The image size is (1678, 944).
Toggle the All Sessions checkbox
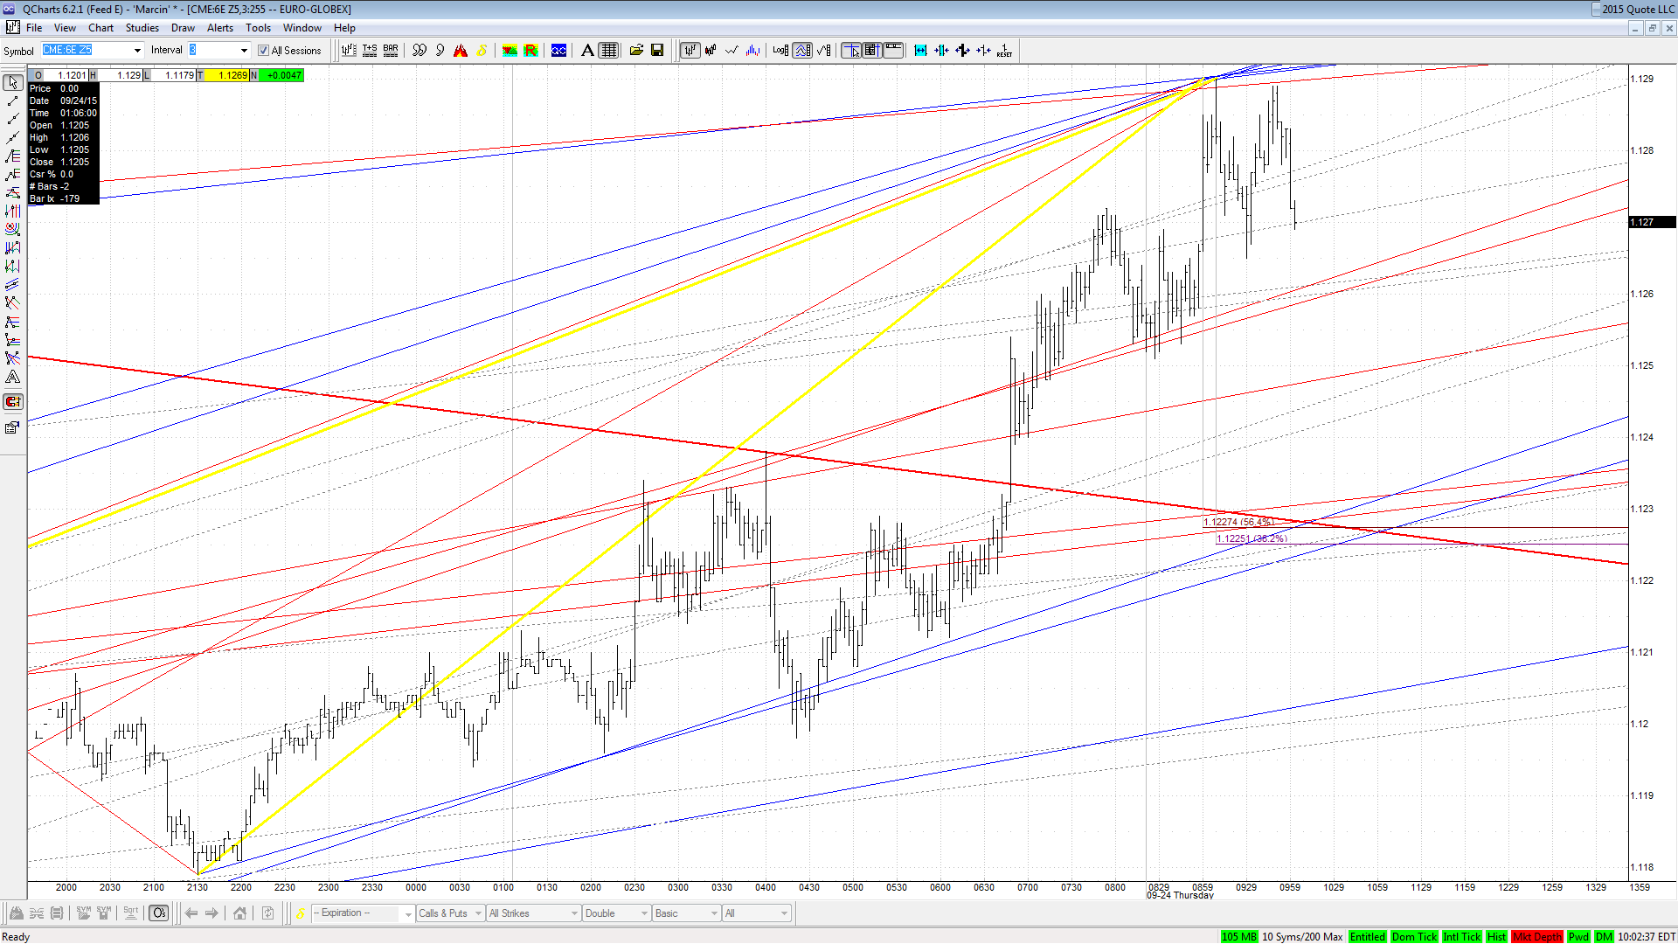tap(263, 51)
